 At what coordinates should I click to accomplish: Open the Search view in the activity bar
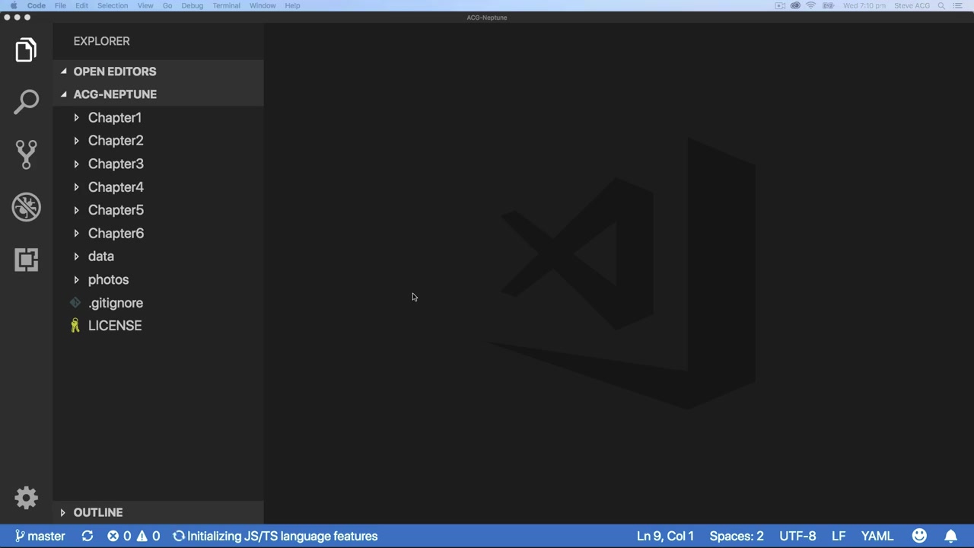point(26,102)
